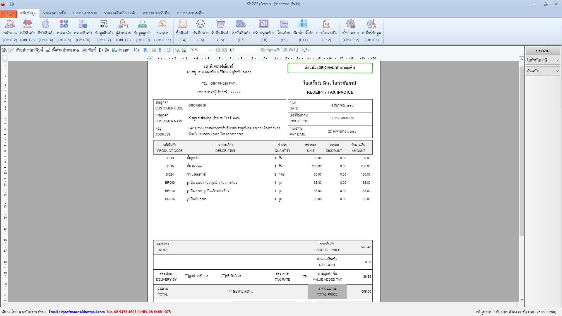
Task: Open the โอนย้าย (F9) transfer icon
Action: coord(284,31)
